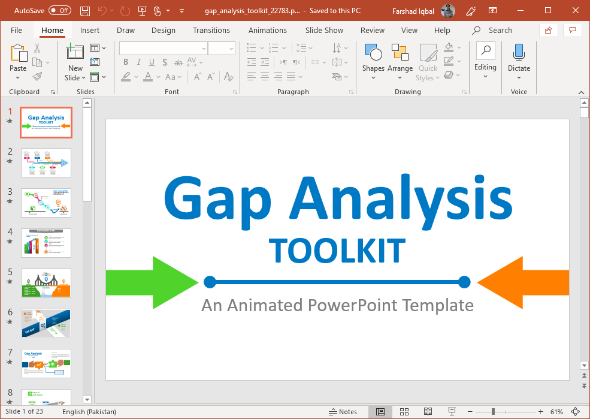This screenshot has width=590, height=419.
Task: Click the Reset slide icon
Action: click(x=95, y=62)
